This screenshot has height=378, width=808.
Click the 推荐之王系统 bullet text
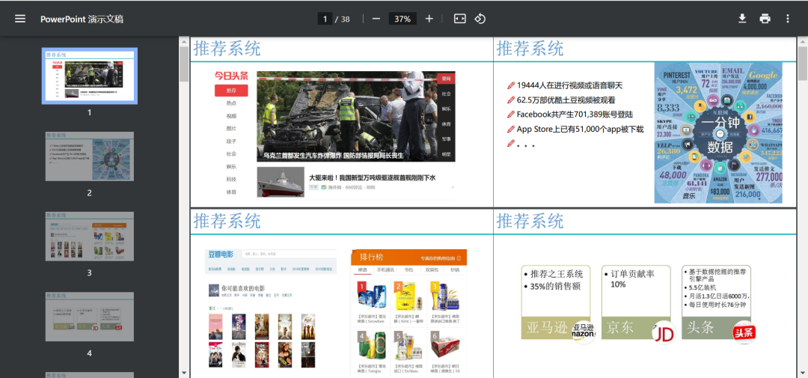[557, 274]
